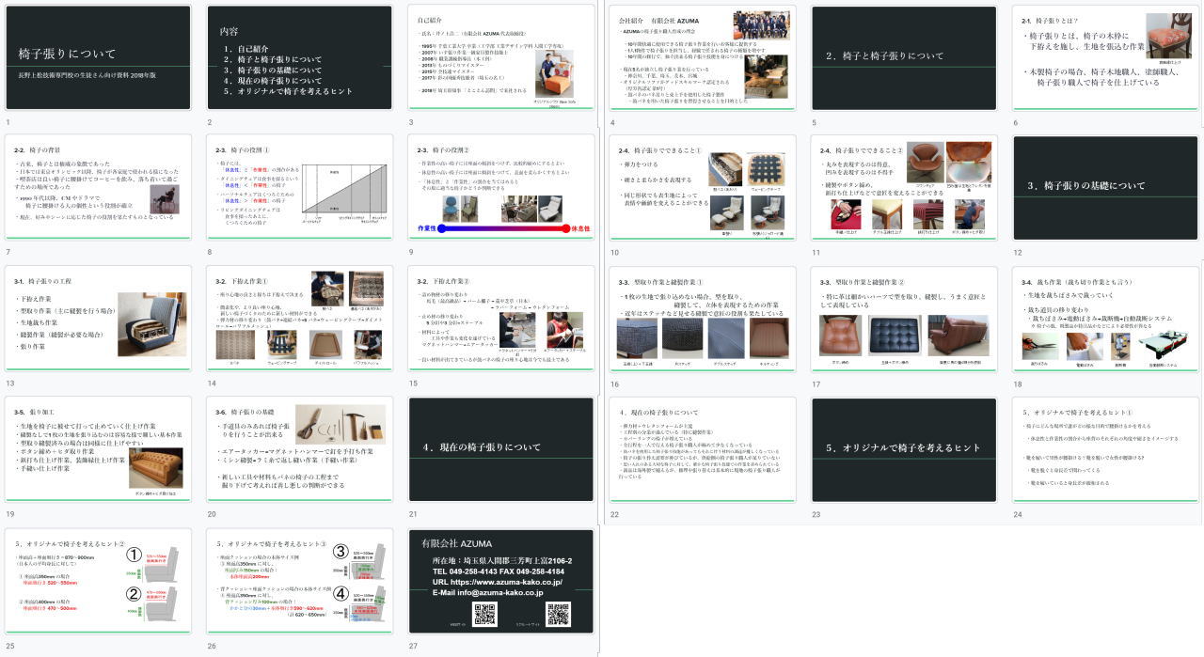1204x657 pixels.
Task: Click slide 8 with the gray triangle chart
Action: [x=299, y=188]
